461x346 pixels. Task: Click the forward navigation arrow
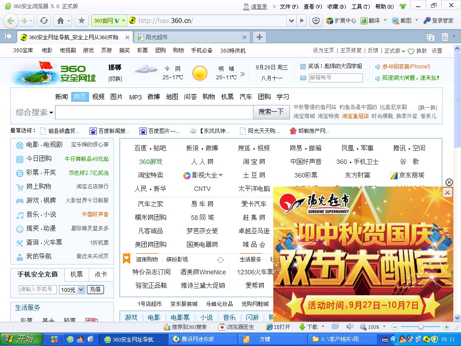pos(24,21)
